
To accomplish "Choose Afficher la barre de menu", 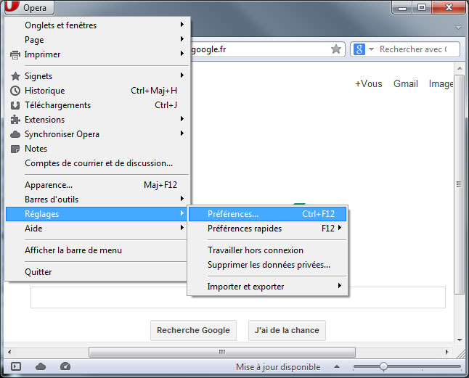I will click(x=98, y=250).
